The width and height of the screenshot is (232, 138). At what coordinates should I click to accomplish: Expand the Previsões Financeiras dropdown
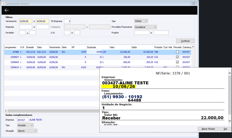click(x=146, y=27)
